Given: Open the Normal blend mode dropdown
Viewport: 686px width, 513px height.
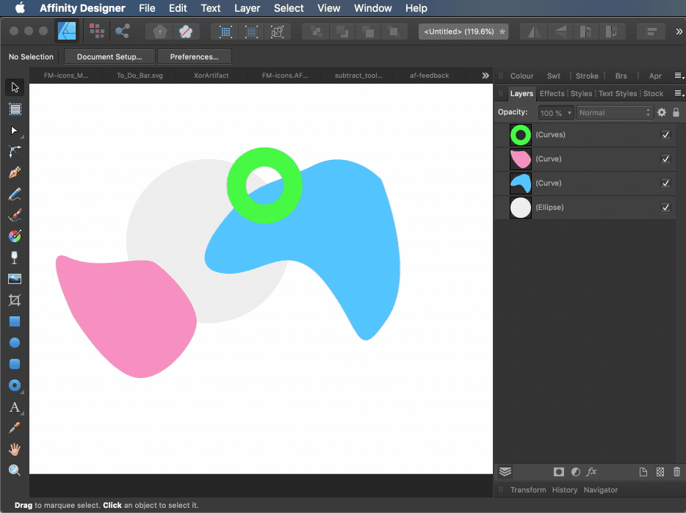Looking at the screenshot, I should point(615,112).
